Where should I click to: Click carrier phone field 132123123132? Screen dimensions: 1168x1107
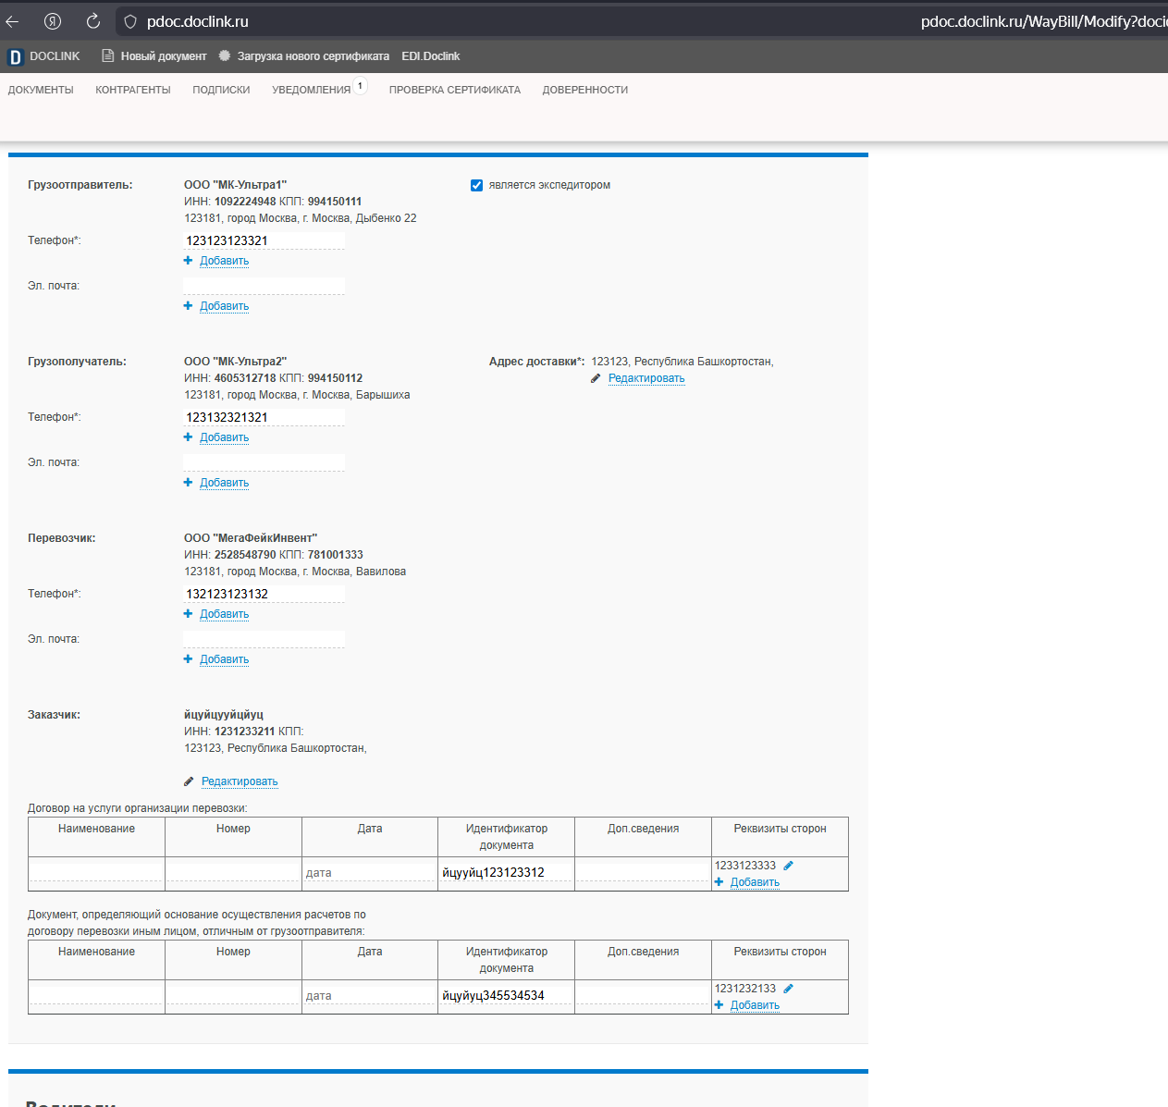(264, 594)
